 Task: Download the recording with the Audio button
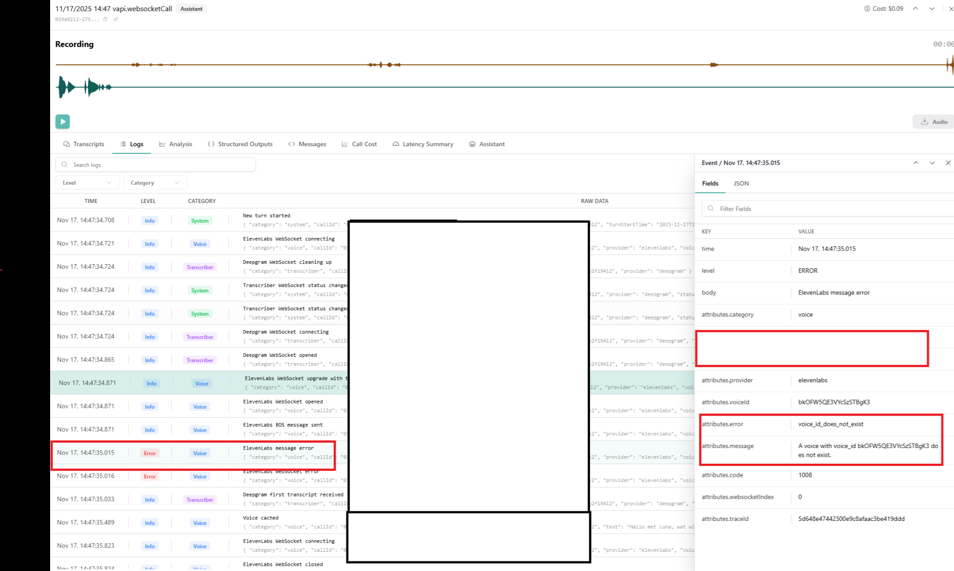click(934, 121)
